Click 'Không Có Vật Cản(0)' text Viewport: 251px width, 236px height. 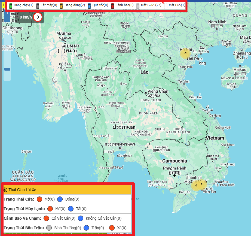point(103,218)
